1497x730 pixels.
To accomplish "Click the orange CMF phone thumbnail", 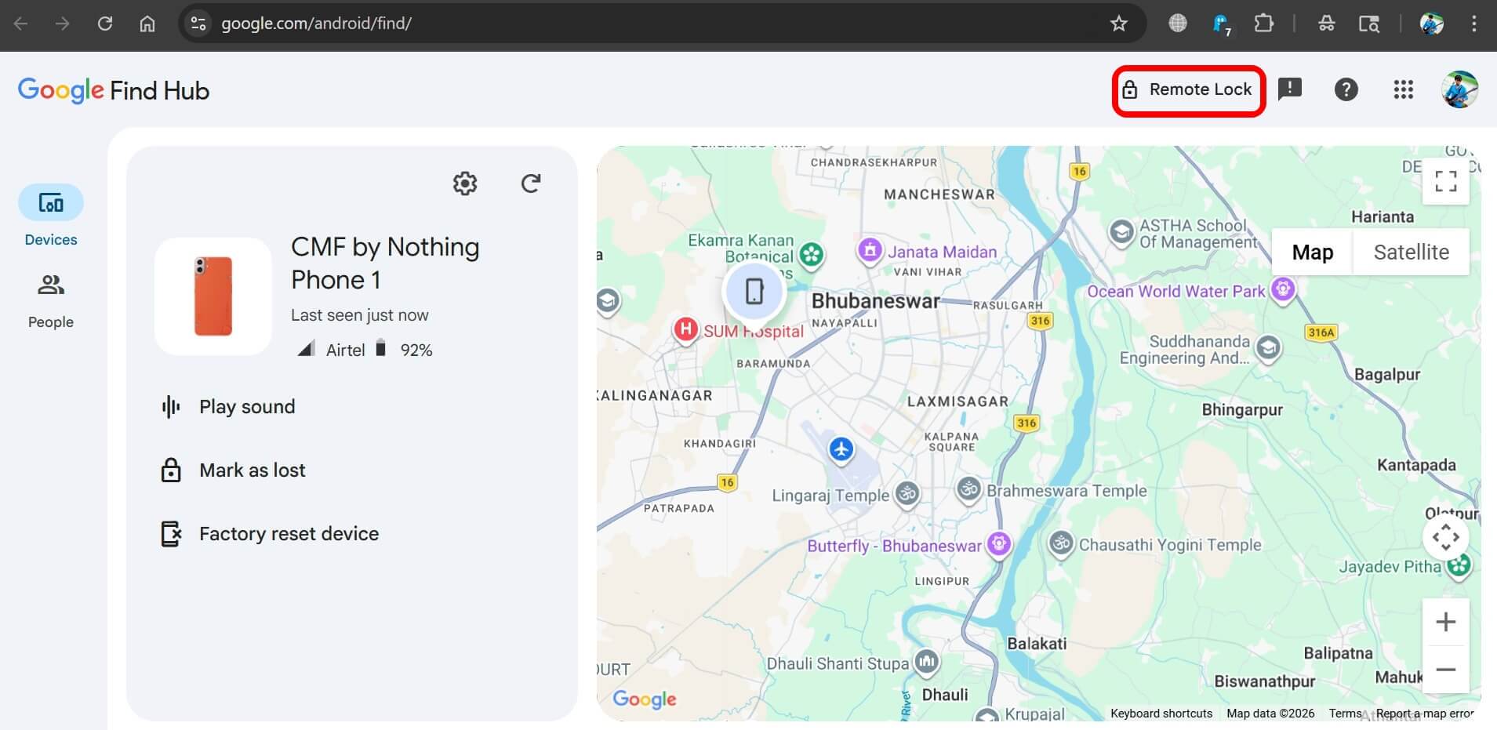I will 213,296.
